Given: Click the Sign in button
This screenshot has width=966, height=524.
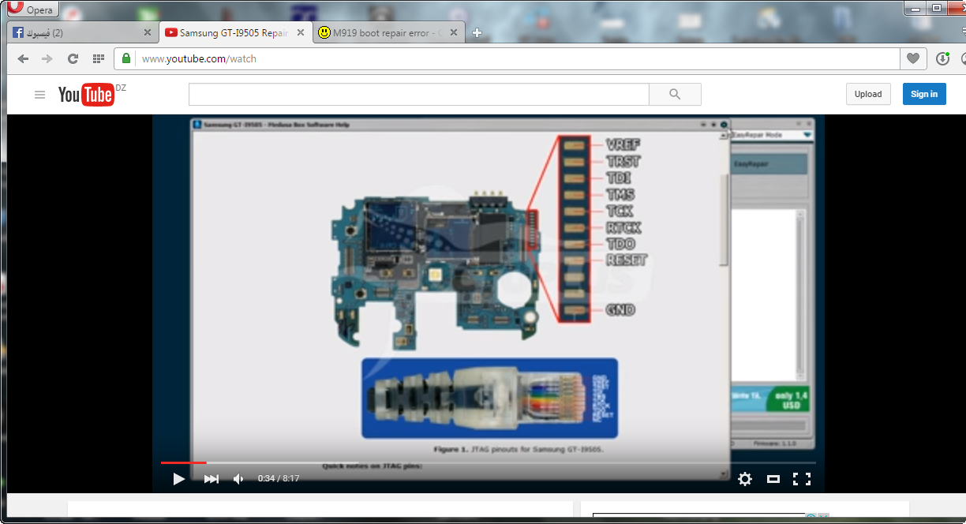Looking at the screenshot, I should (924, 94).
